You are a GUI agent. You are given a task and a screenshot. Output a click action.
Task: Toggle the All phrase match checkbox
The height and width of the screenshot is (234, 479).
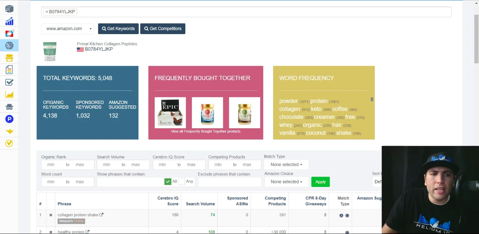(168, 182)
